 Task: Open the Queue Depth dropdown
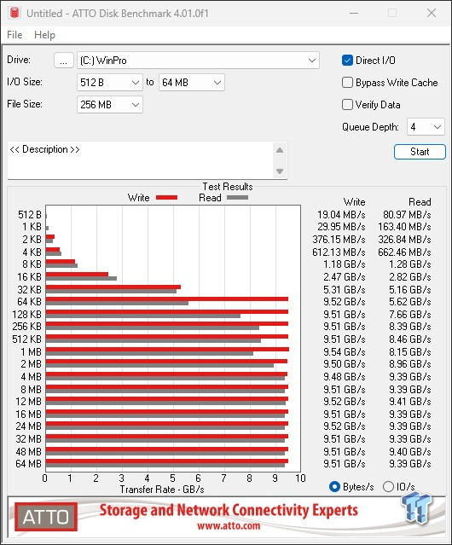pyautogui.click(x=426, y=127)
